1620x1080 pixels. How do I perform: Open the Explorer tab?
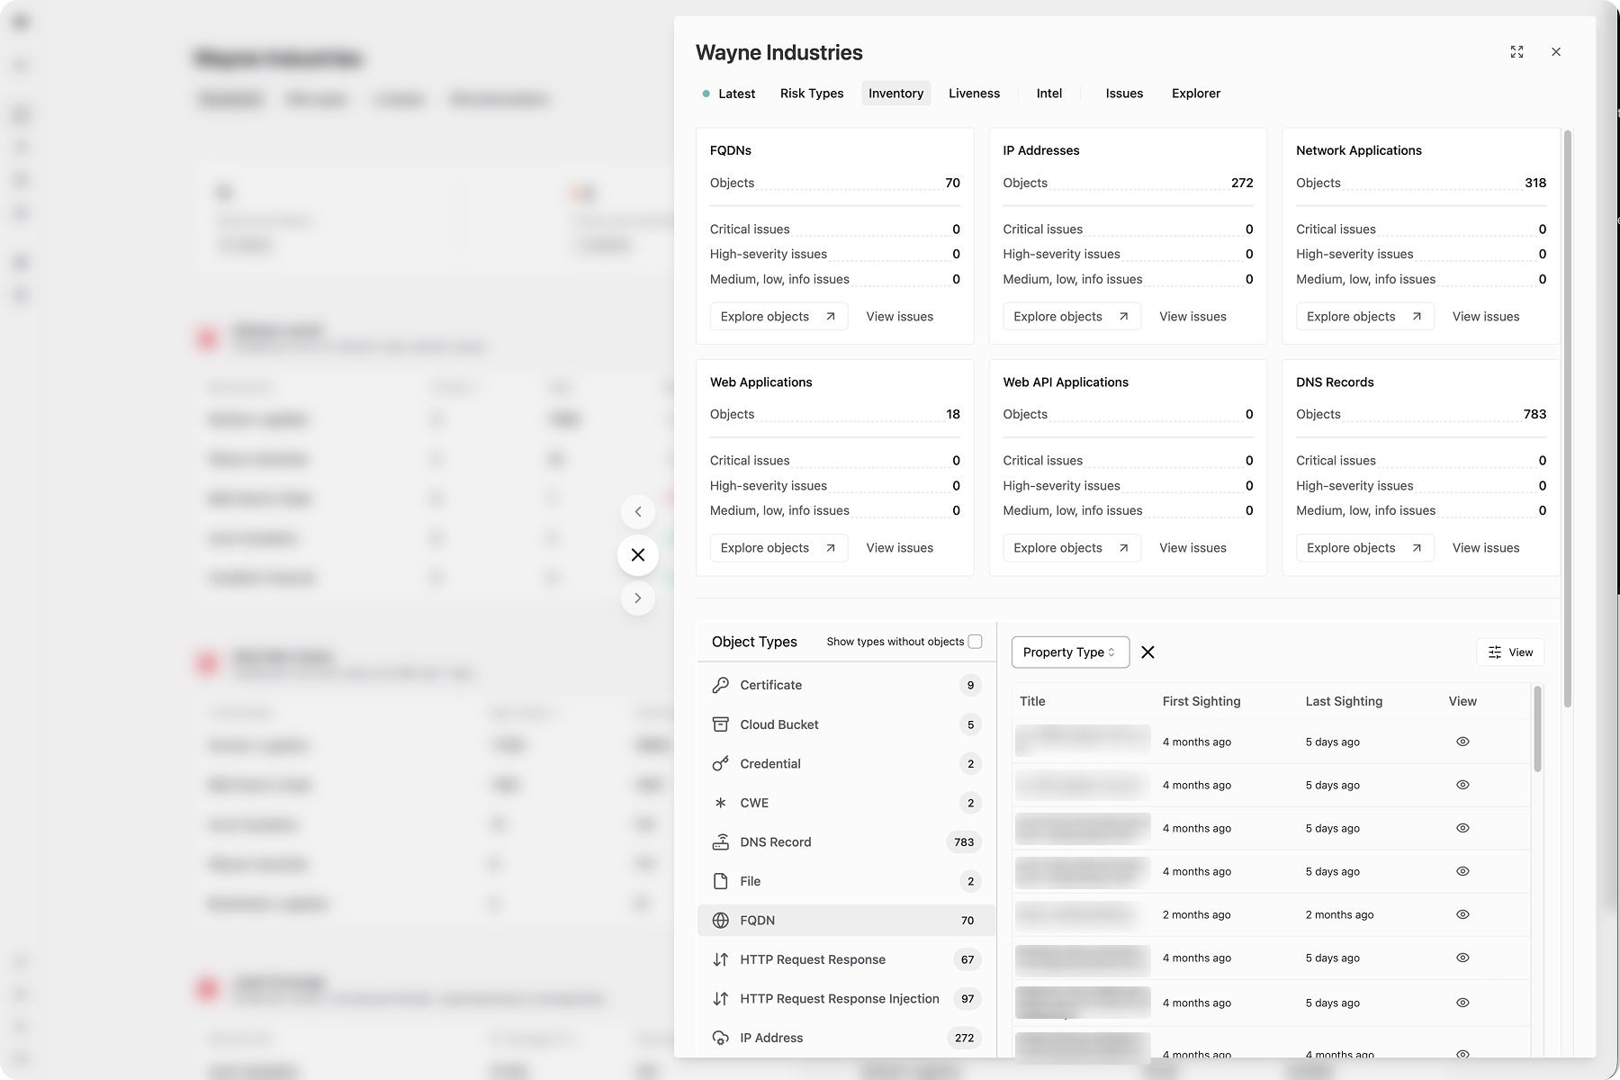click(1195, 94)
